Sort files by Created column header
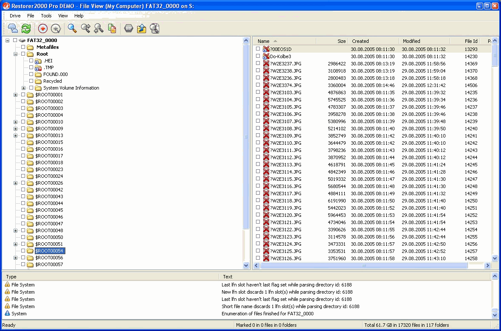This screenshot has height=331, width=501. (x=373, y=41)
